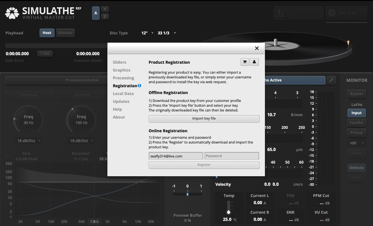This screenshot has width=373, height=226.
Task: Select the Registration section
Action: click(x=125, y=86)
